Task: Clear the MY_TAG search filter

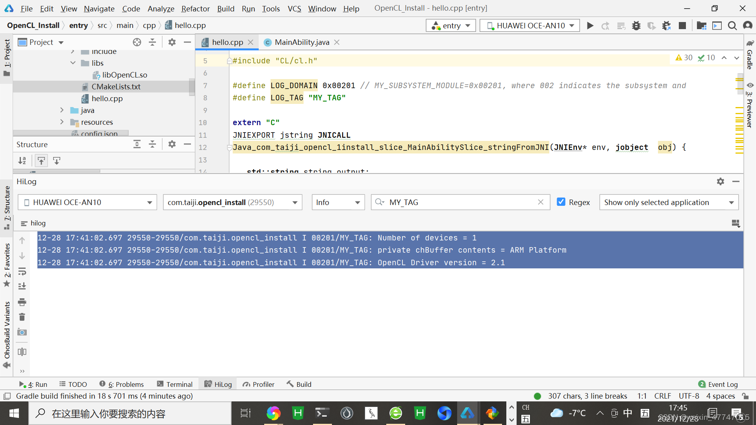Action: click(x=541, y=202)
